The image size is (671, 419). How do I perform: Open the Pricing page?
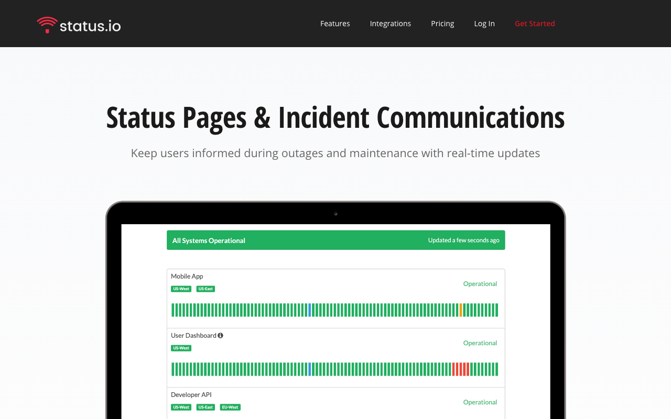point(442,24)
